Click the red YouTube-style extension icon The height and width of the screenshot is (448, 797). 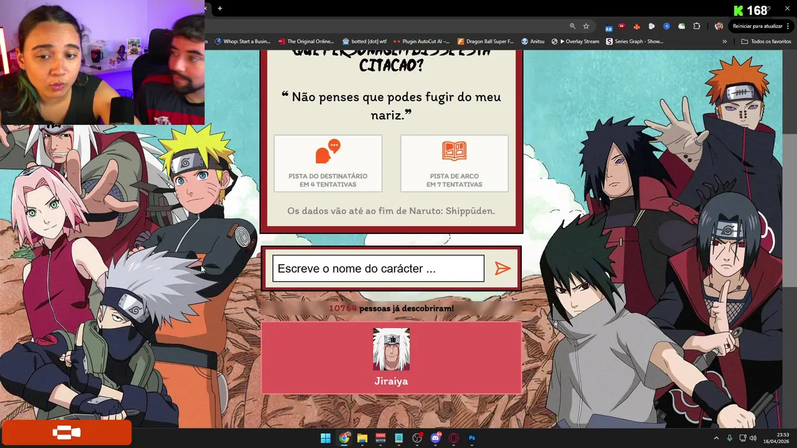pyautogui.click(x=622, y=26)
